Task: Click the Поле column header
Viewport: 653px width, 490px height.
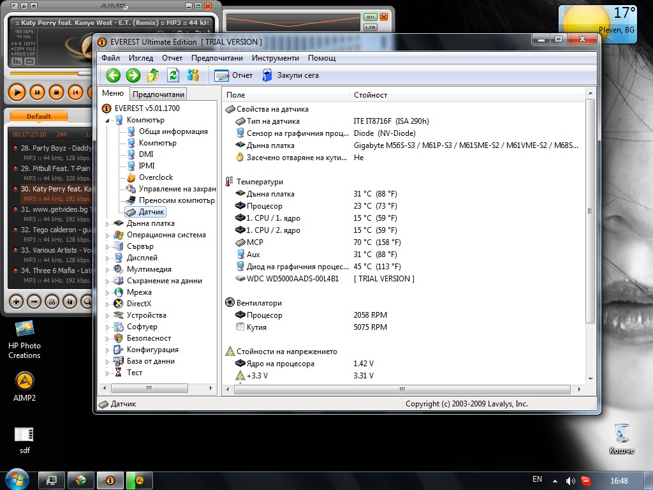Action: point(286,95)
